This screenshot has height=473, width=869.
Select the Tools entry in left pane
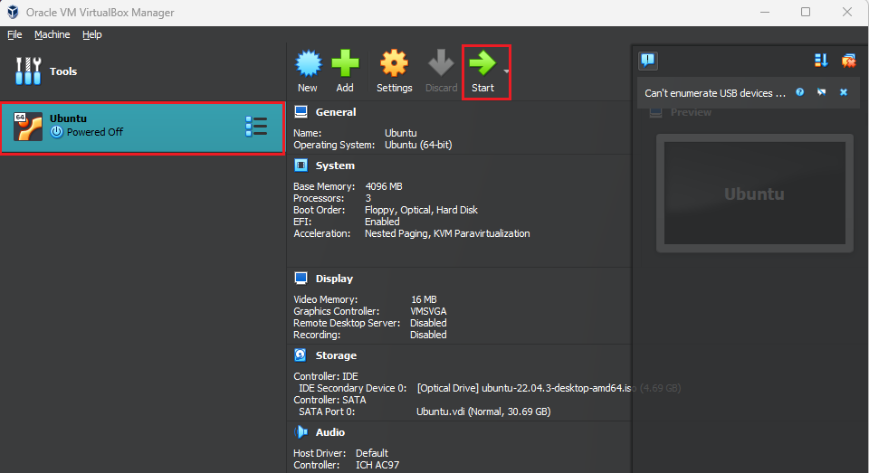[142, 71]
